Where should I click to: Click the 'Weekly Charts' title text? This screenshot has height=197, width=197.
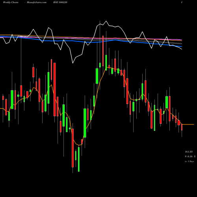(x=11, y=2)
